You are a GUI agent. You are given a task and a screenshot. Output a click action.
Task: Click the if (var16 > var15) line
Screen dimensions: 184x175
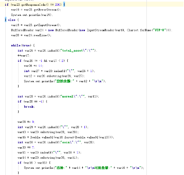pos(34,163)
